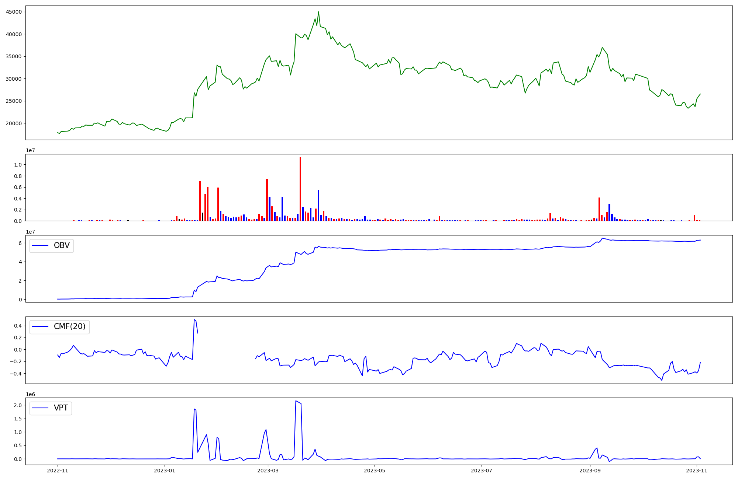Image resolution: width=738 pixels, height=479 pixels.
Task: Click the highest peak of the green price line
Action: click(x=318, y=12)
